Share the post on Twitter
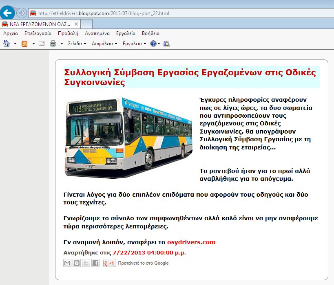 click(x=86, y=263)
